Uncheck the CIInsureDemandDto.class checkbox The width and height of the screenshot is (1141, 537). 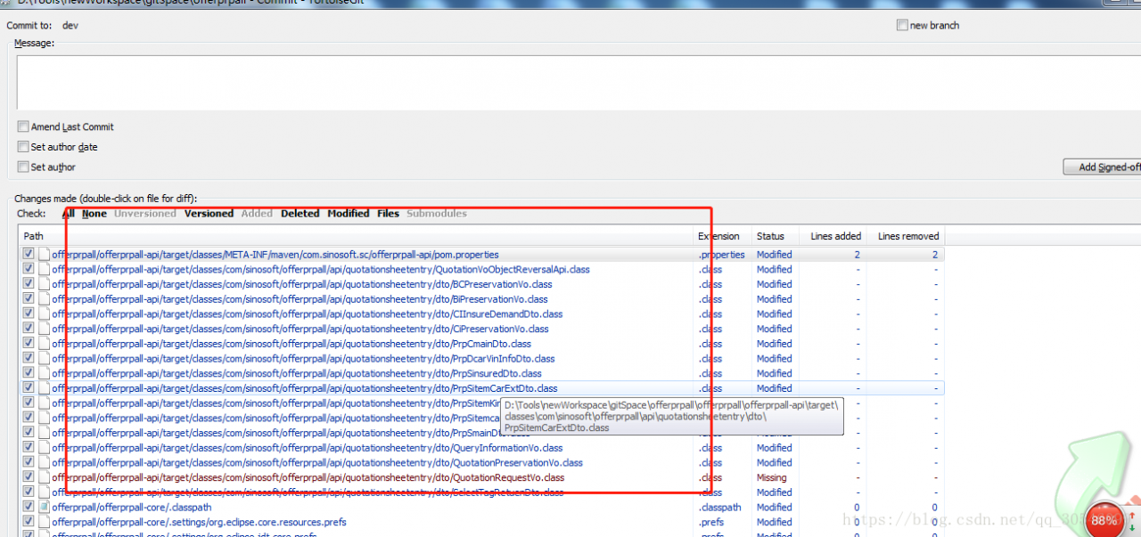pyautogui.click(x=29, y=313)
